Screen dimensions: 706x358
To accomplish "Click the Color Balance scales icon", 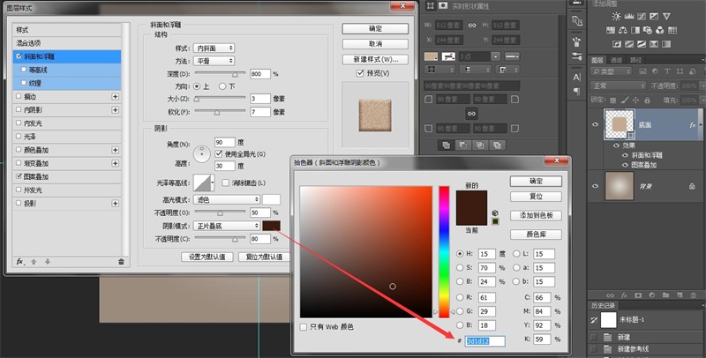I will pos(623,30).
